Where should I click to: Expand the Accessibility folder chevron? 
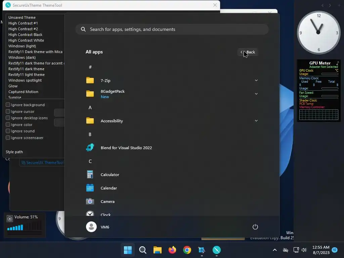pos(256,121)
